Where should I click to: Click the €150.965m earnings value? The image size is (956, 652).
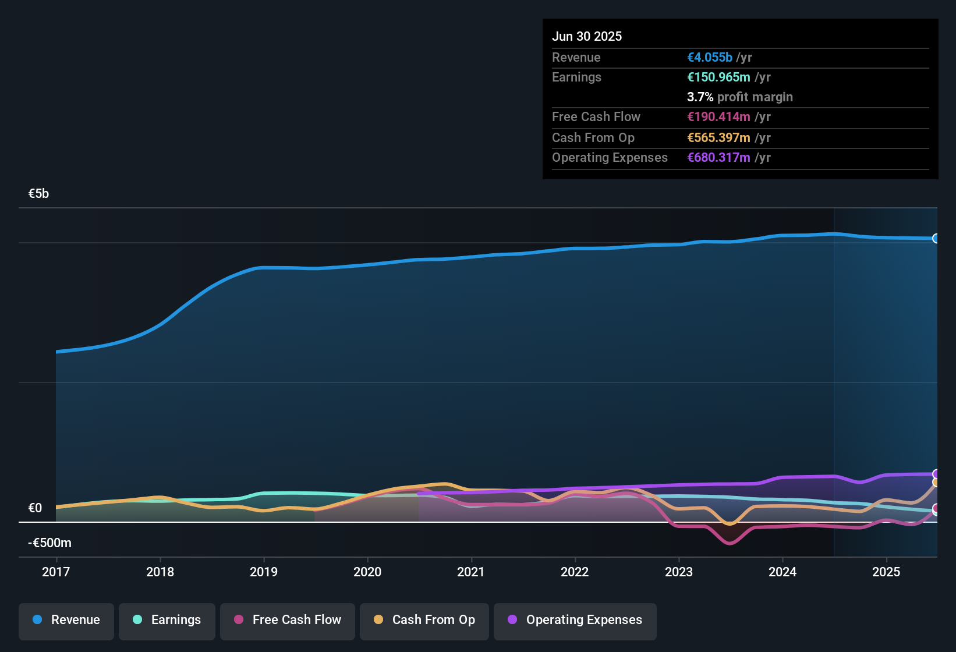(x=718, y=77)
